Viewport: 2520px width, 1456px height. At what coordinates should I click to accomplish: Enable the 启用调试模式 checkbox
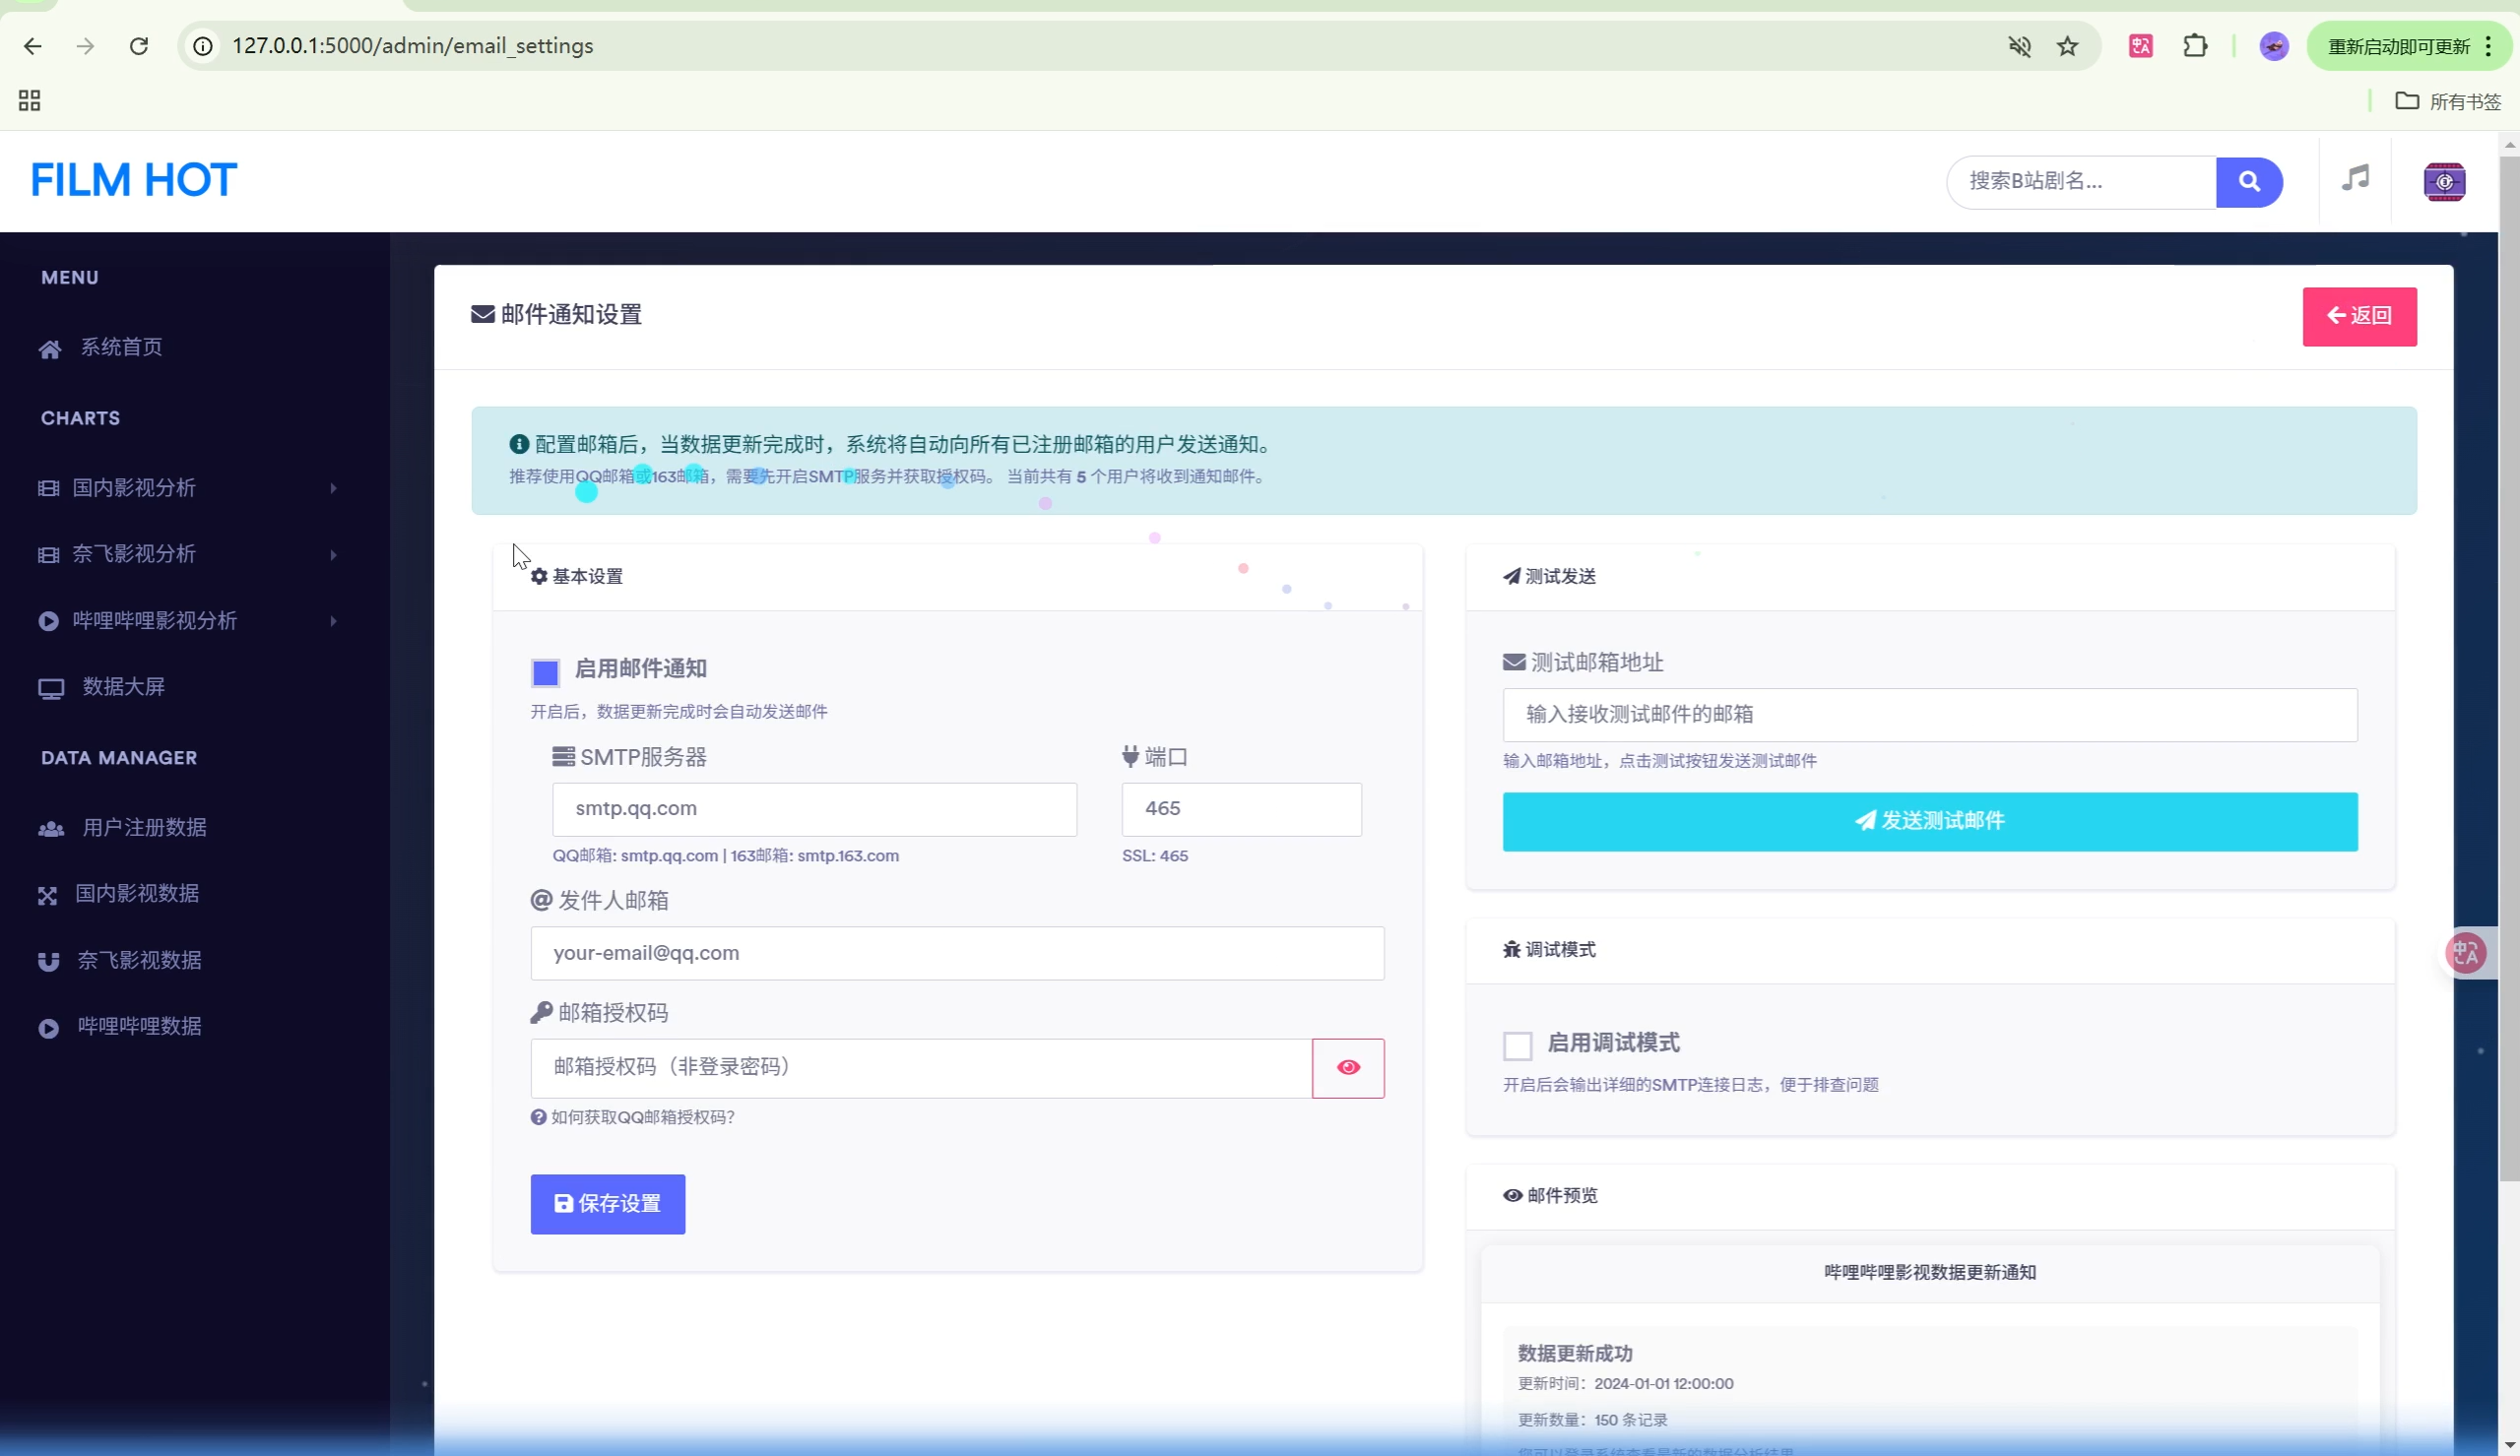coord(1517,1046)
